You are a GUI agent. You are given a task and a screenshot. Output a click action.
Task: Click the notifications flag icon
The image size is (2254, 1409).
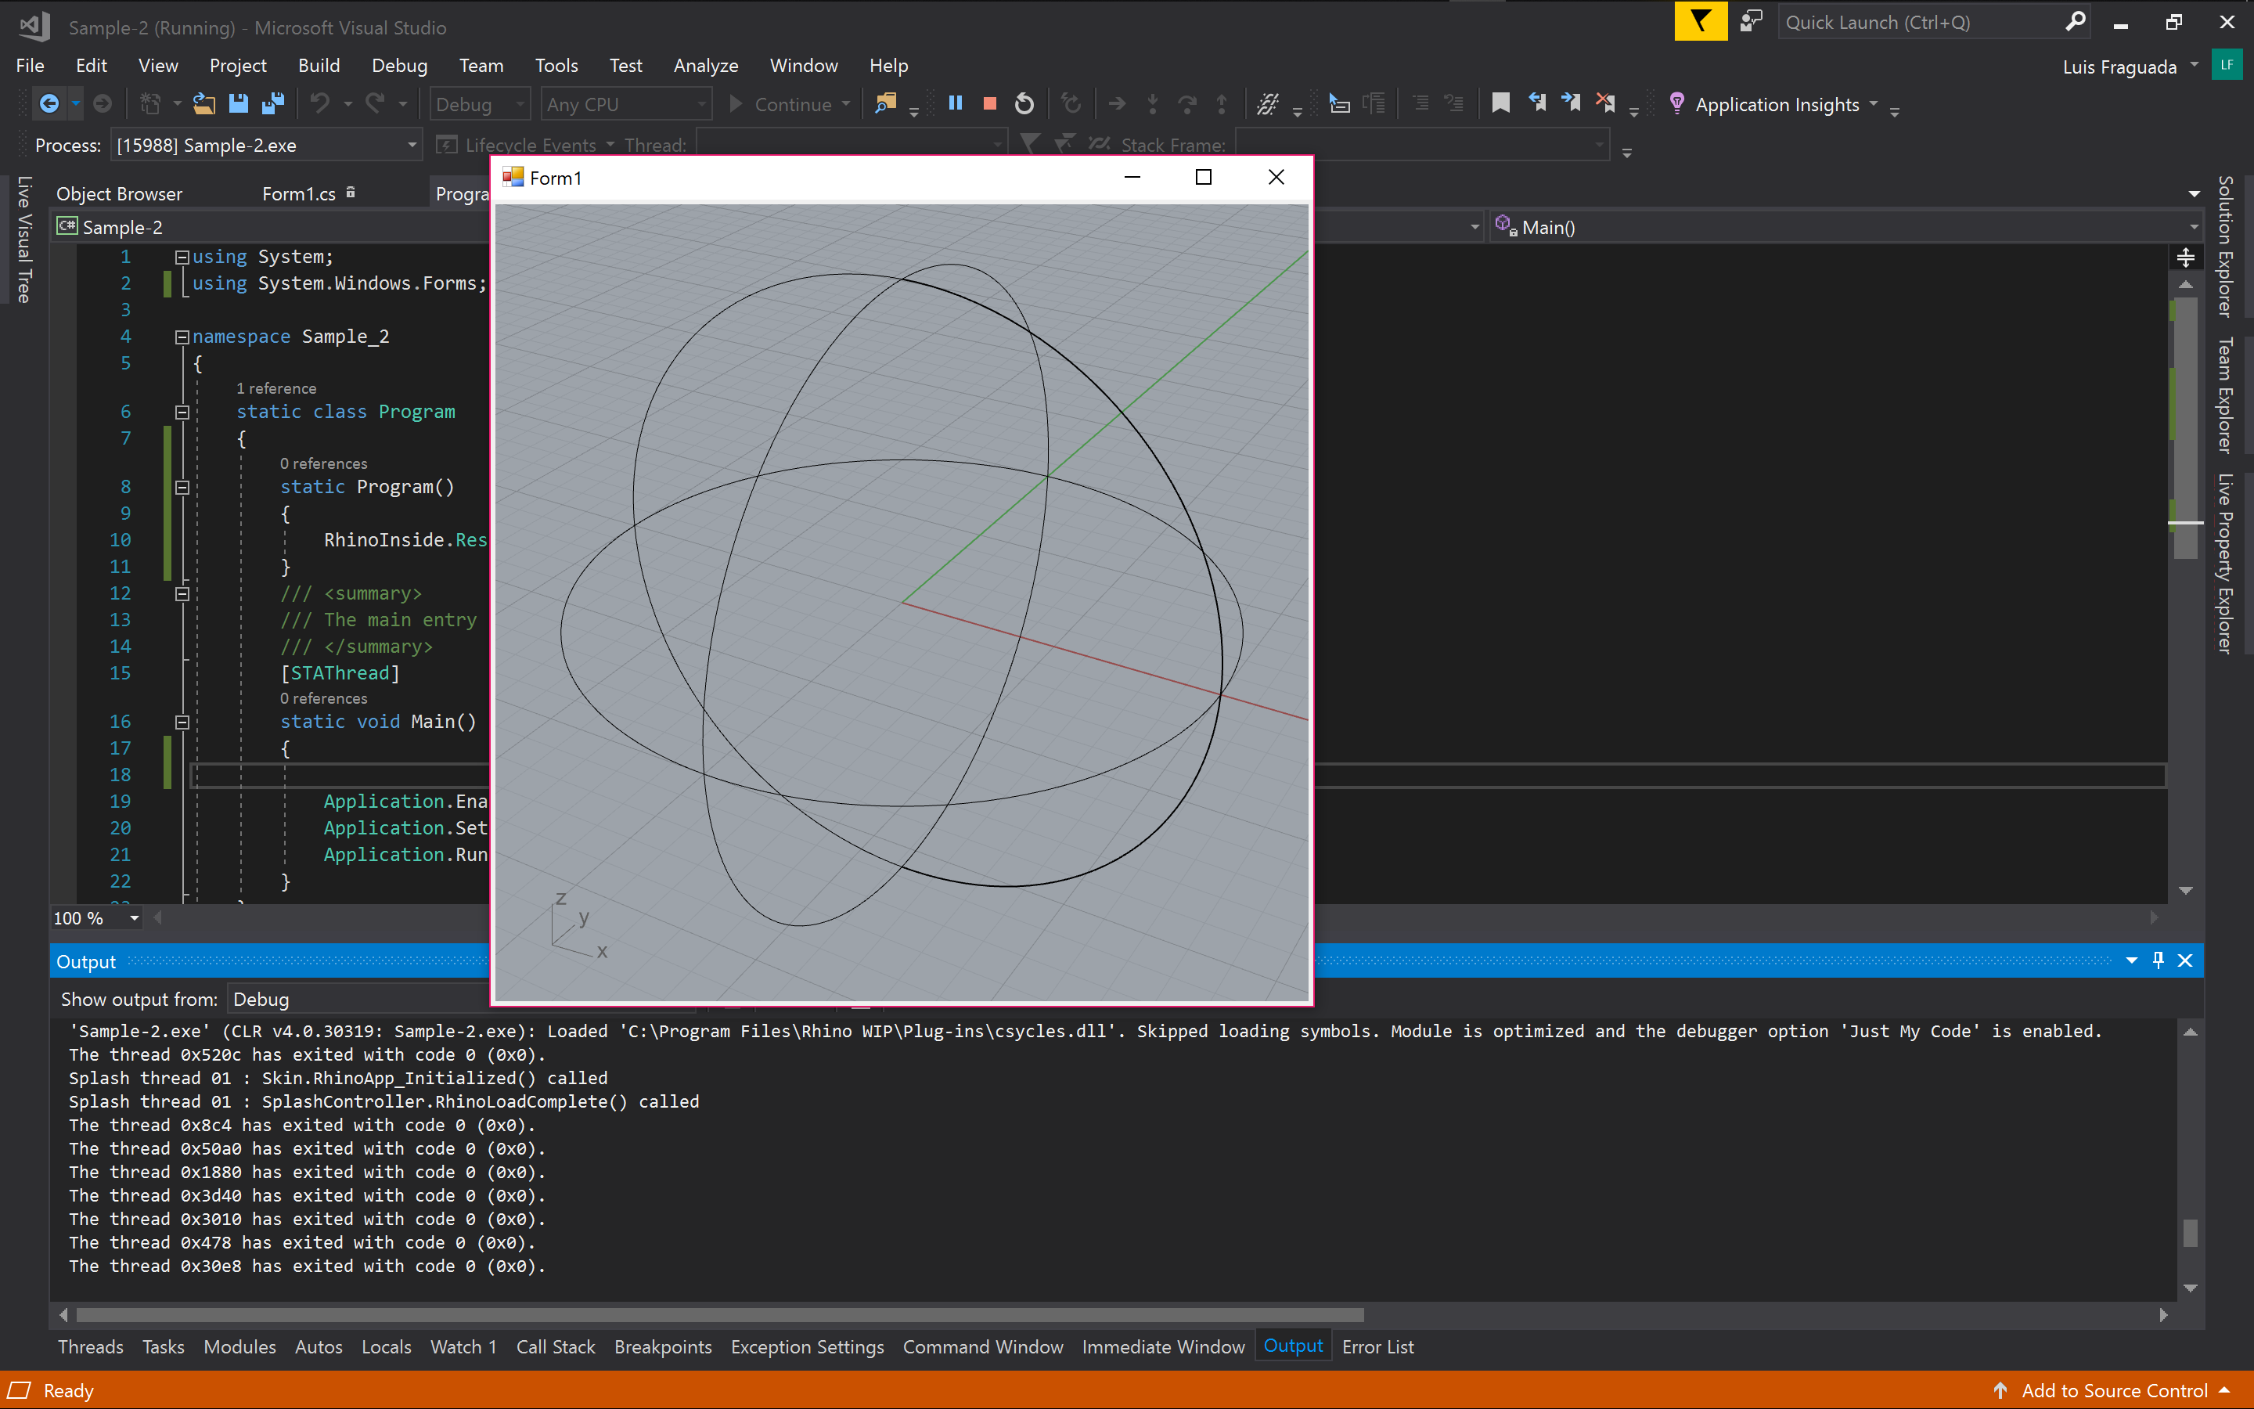point(1700,23)
